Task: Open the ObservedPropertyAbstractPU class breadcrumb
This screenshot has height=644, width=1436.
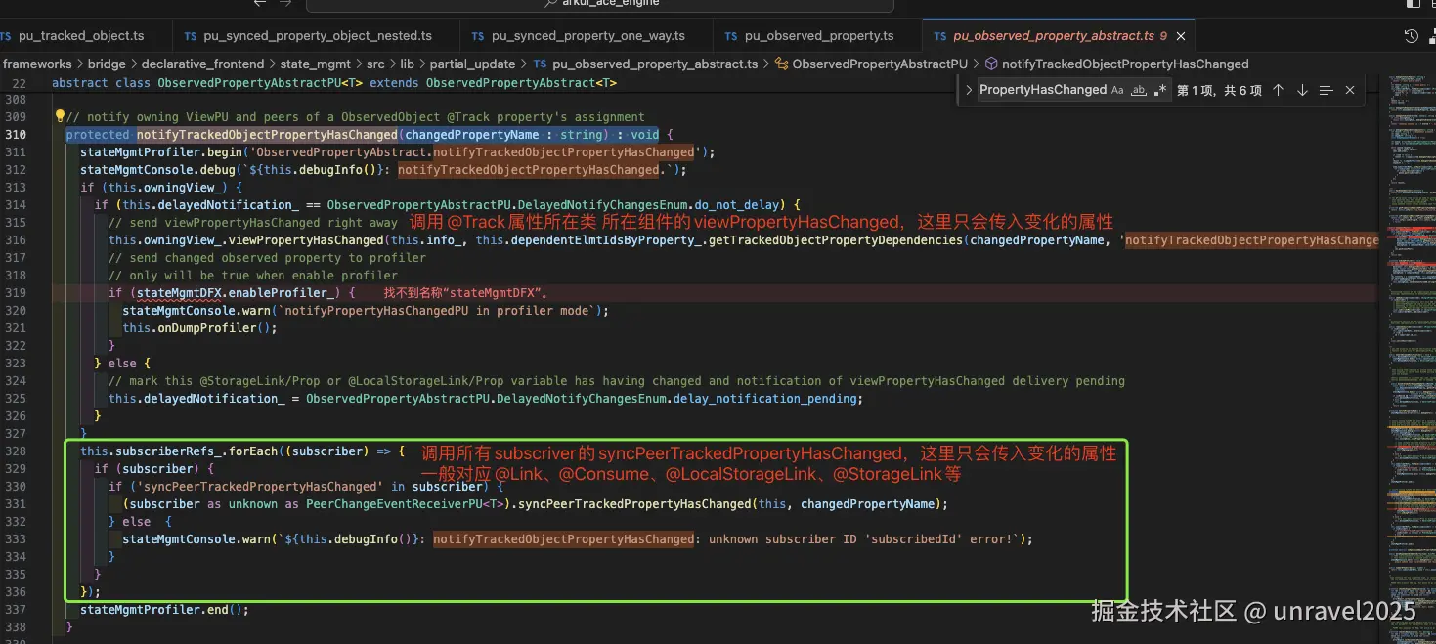Action: [x=871, y=64]
